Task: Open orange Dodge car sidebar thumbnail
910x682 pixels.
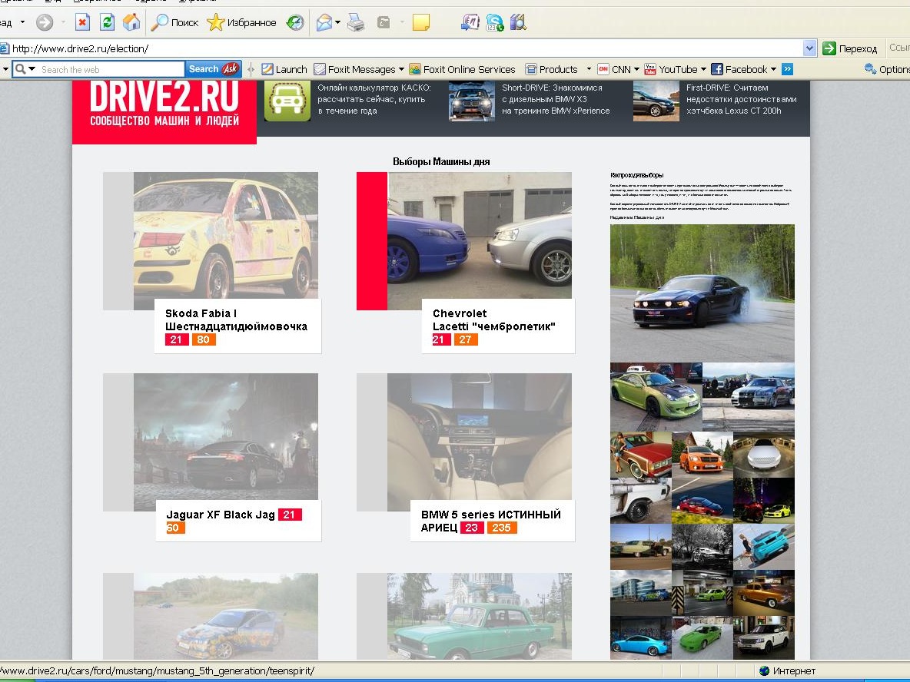Action: tap(702, 455)
